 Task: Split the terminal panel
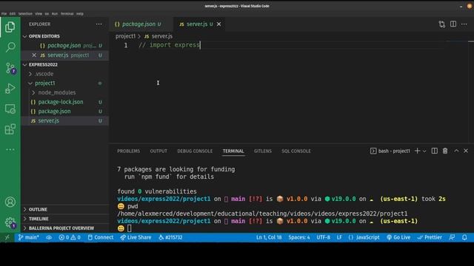(x=435, y=151)
